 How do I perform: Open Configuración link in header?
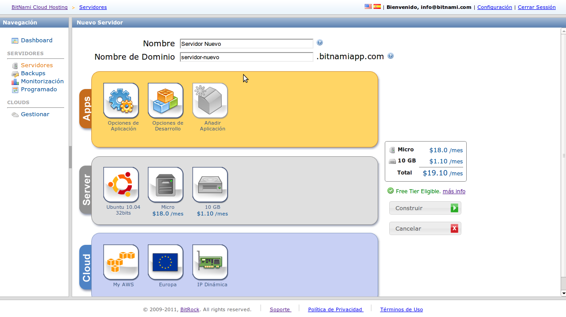click(495, 7)
